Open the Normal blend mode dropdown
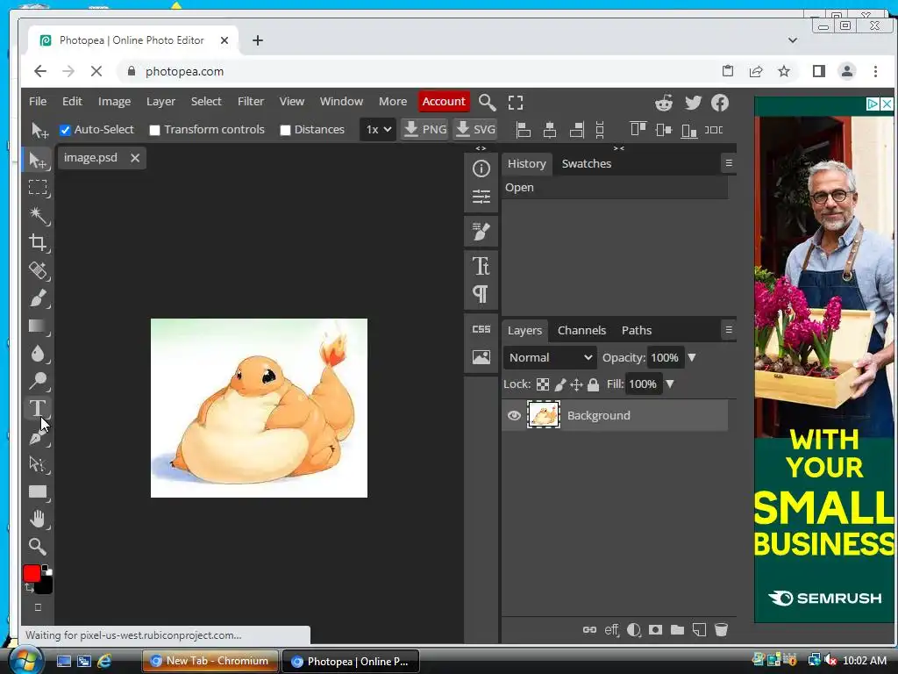898x674 pixels. [x=550, y=358]
